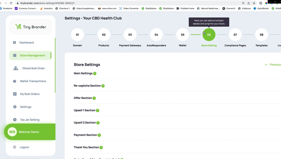This screenshot has height=159, width=281.
Task: Click the browser forward arrow
Action: click(6, 3)
